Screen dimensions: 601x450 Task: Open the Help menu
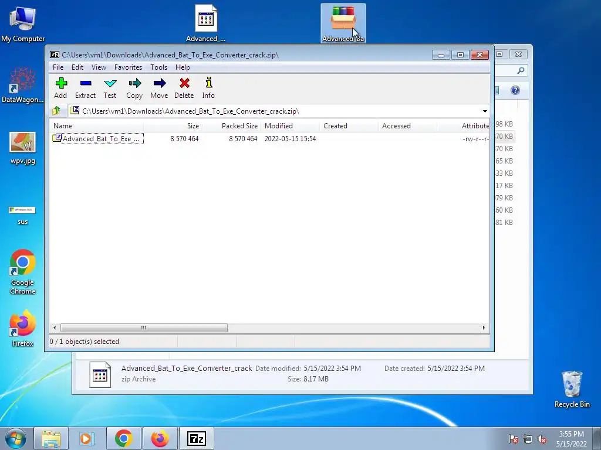pos(183,67)
